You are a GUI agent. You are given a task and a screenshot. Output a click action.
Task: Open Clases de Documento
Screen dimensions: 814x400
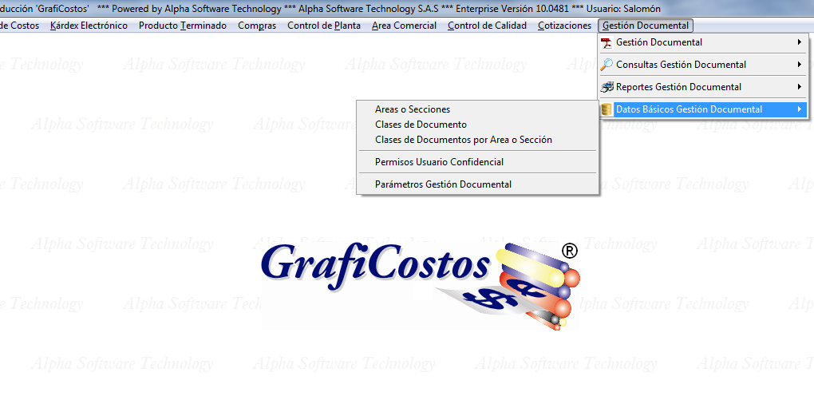[421, 125]
